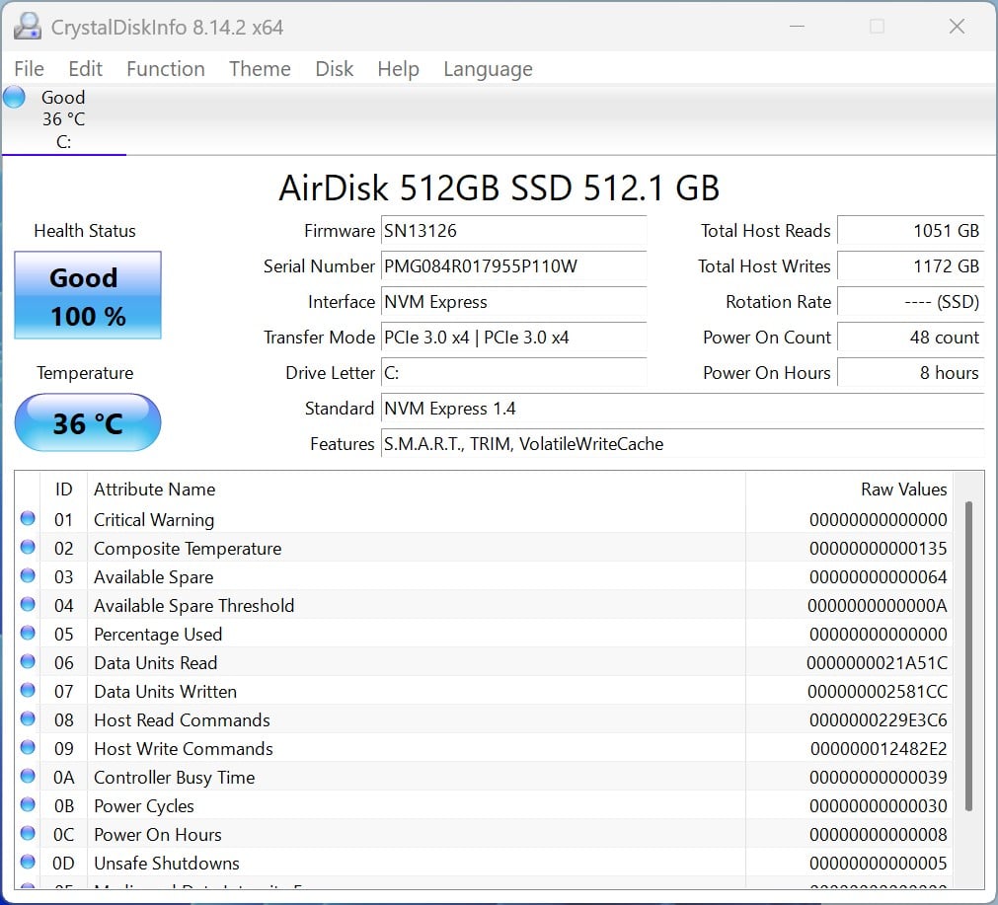Click the blue dot for Available Spare Threshold
The image size is (998, 905).
(28, 604)
